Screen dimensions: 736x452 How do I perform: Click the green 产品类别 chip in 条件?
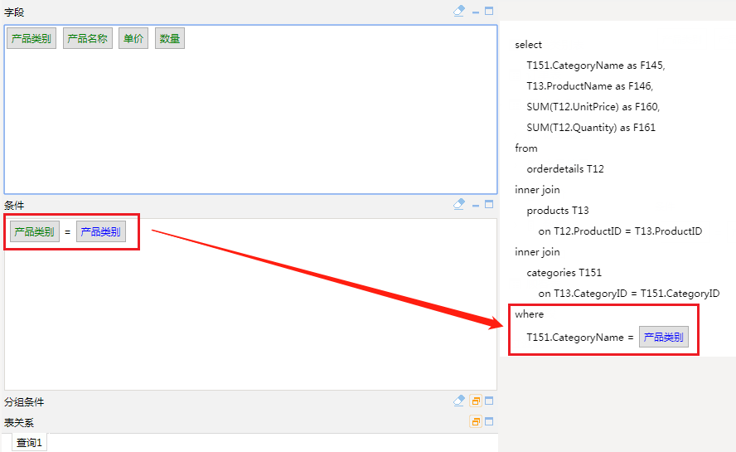click(35, 231)
